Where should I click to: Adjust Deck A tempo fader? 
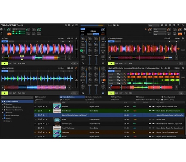76,49
